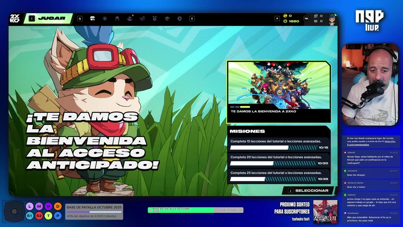Viewport: 403px width, 227px height.
Task: Click the 10/25 mission progress bar
Action: tap(273, 179)
